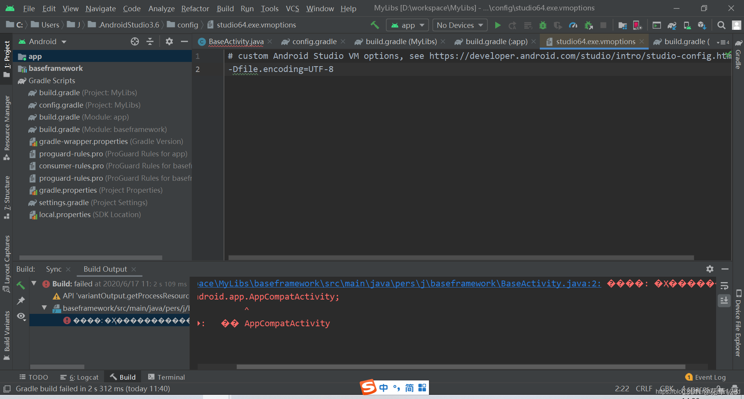
Task: Open BaseActivity.java:2 error link
Action: (399, 283)
